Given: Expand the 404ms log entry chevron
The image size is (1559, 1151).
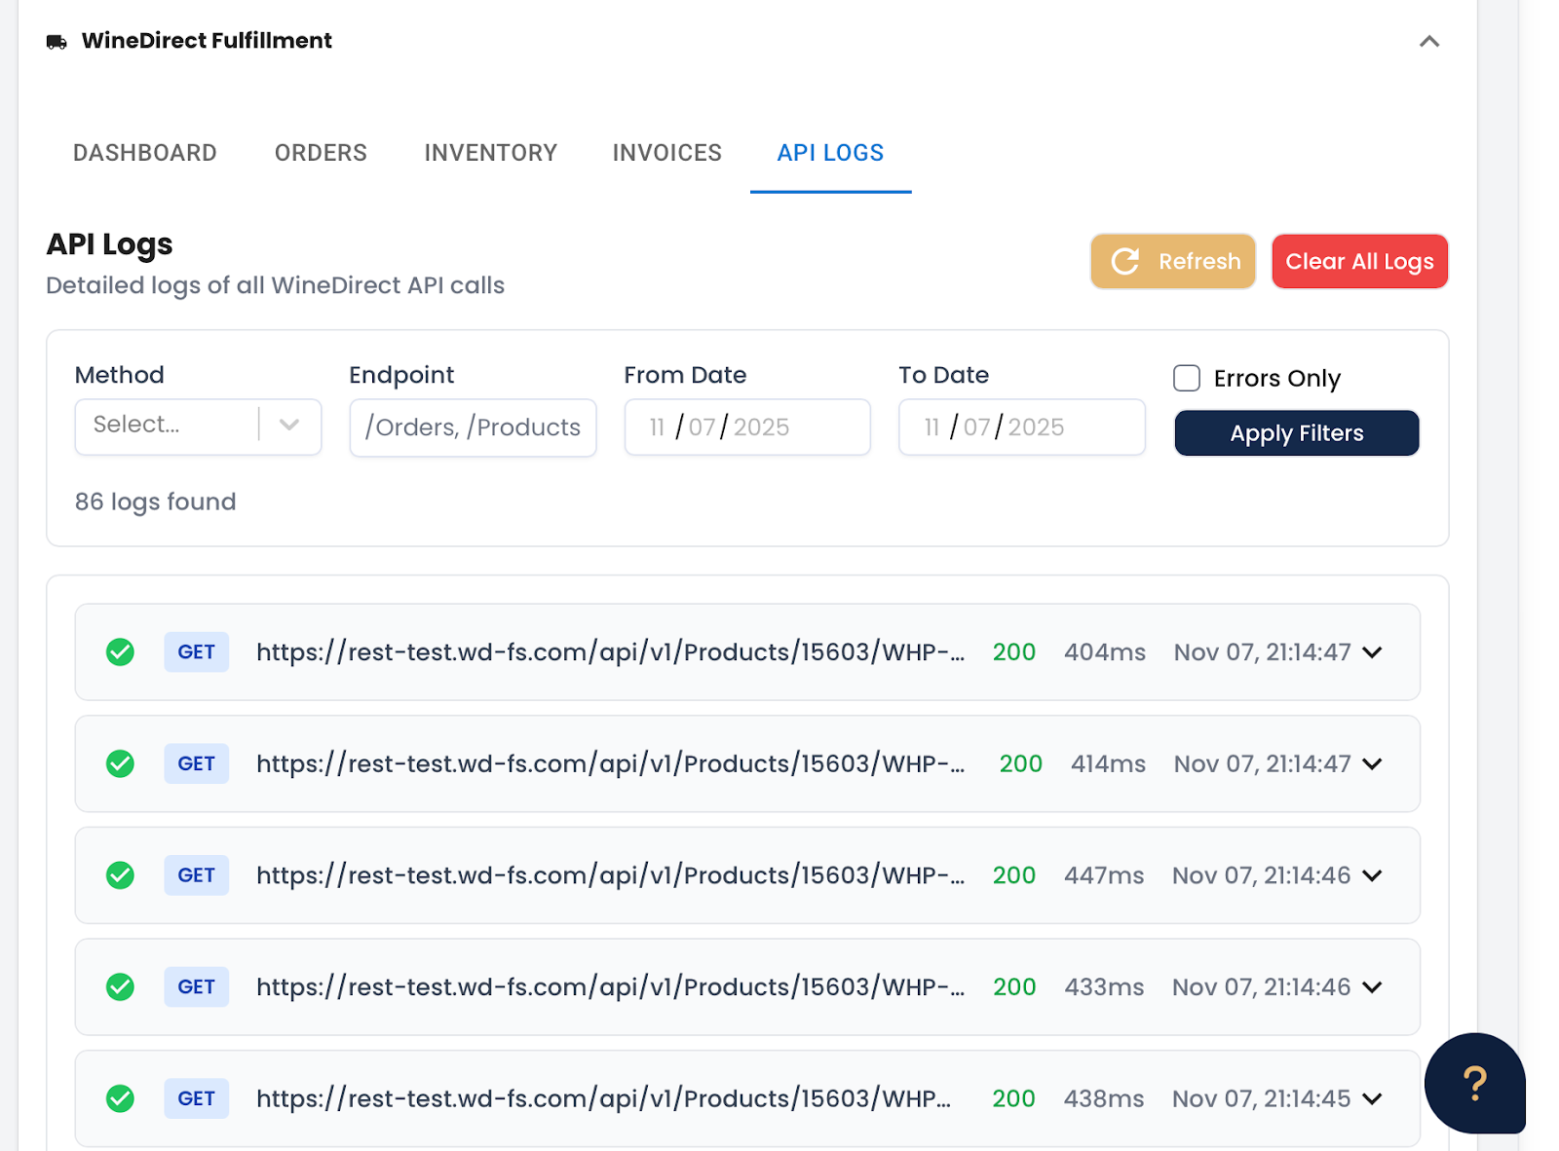Looking at the screenshot, I should point(1372,652).
